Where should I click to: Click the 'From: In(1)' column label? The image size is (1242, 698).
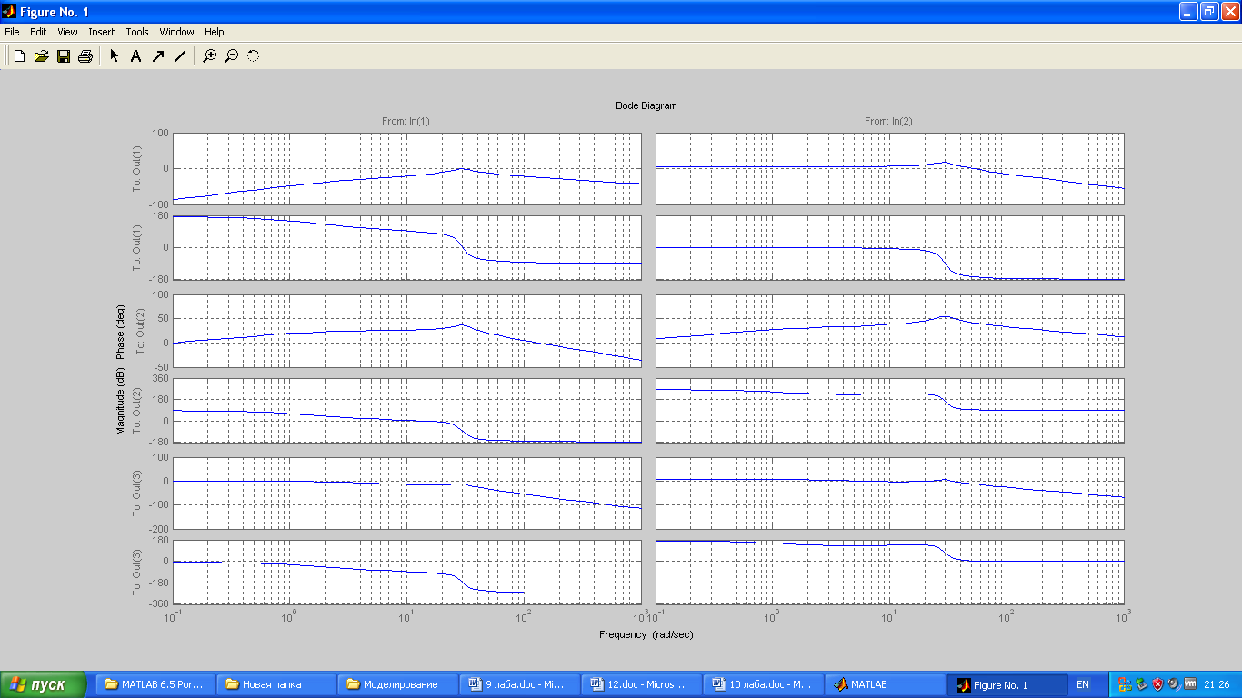coord(406,121)
